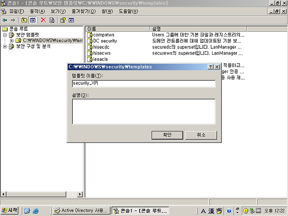This screenshot has width=288, height=216.
Task: Select the iesacls template icon
Action: 90,59
